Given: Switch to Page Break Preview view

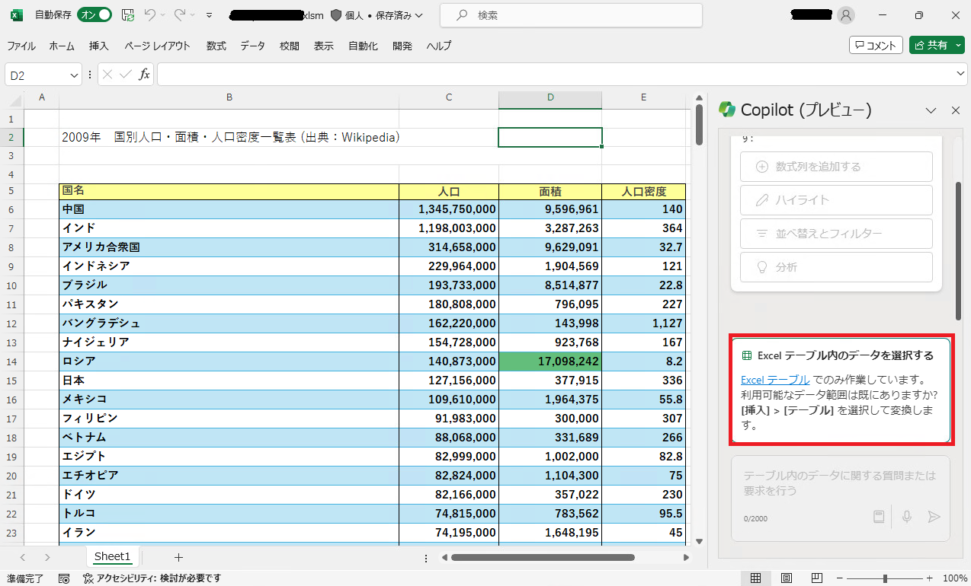Looking at the screenshot, I should (816, 578).
